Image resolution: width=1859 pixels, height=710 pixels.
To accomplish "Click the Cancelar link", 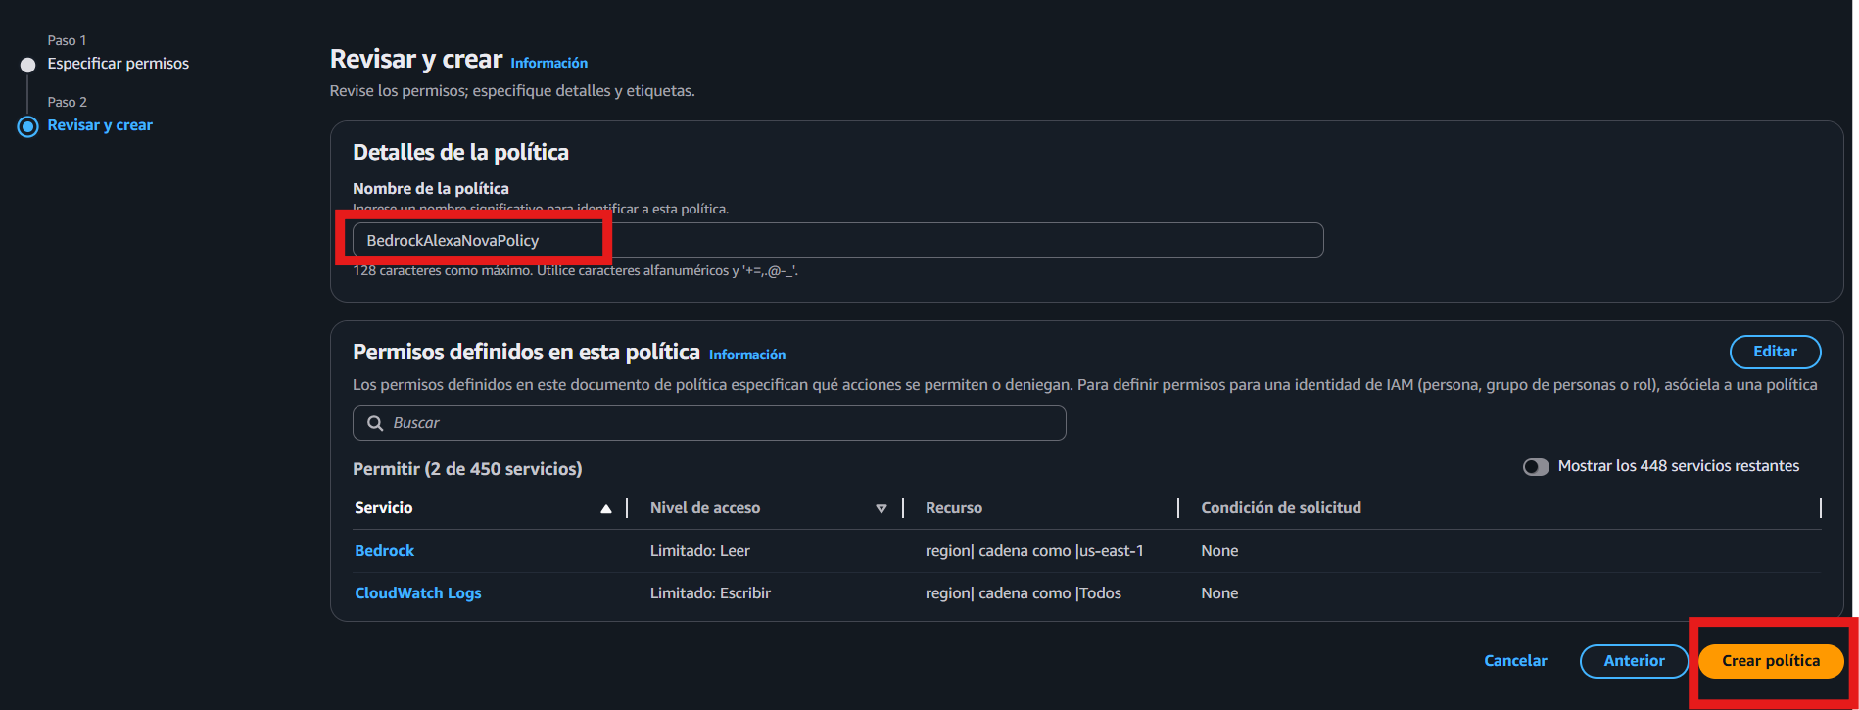I will tap(1515, 661).
